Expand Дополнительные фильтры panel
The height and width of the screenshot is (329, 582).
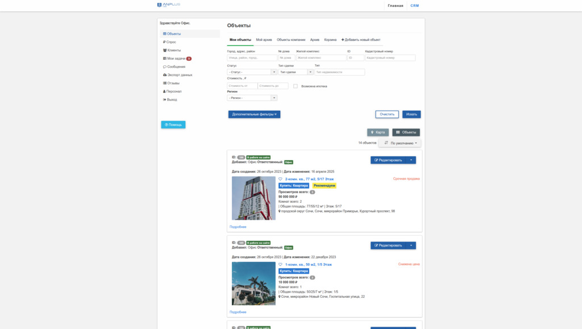click(x=254, y=114)
